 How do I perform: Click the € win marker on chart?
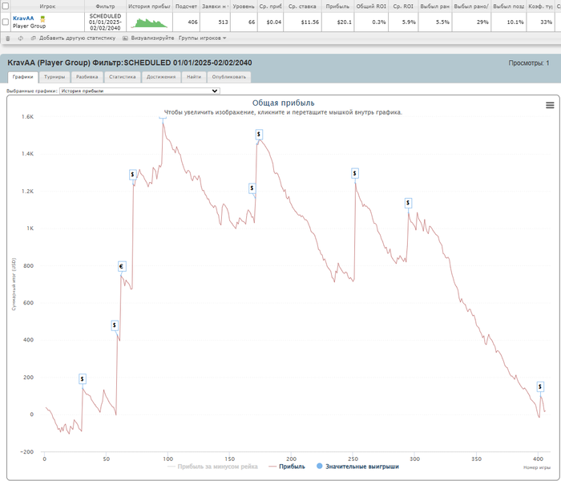[122, 266]
